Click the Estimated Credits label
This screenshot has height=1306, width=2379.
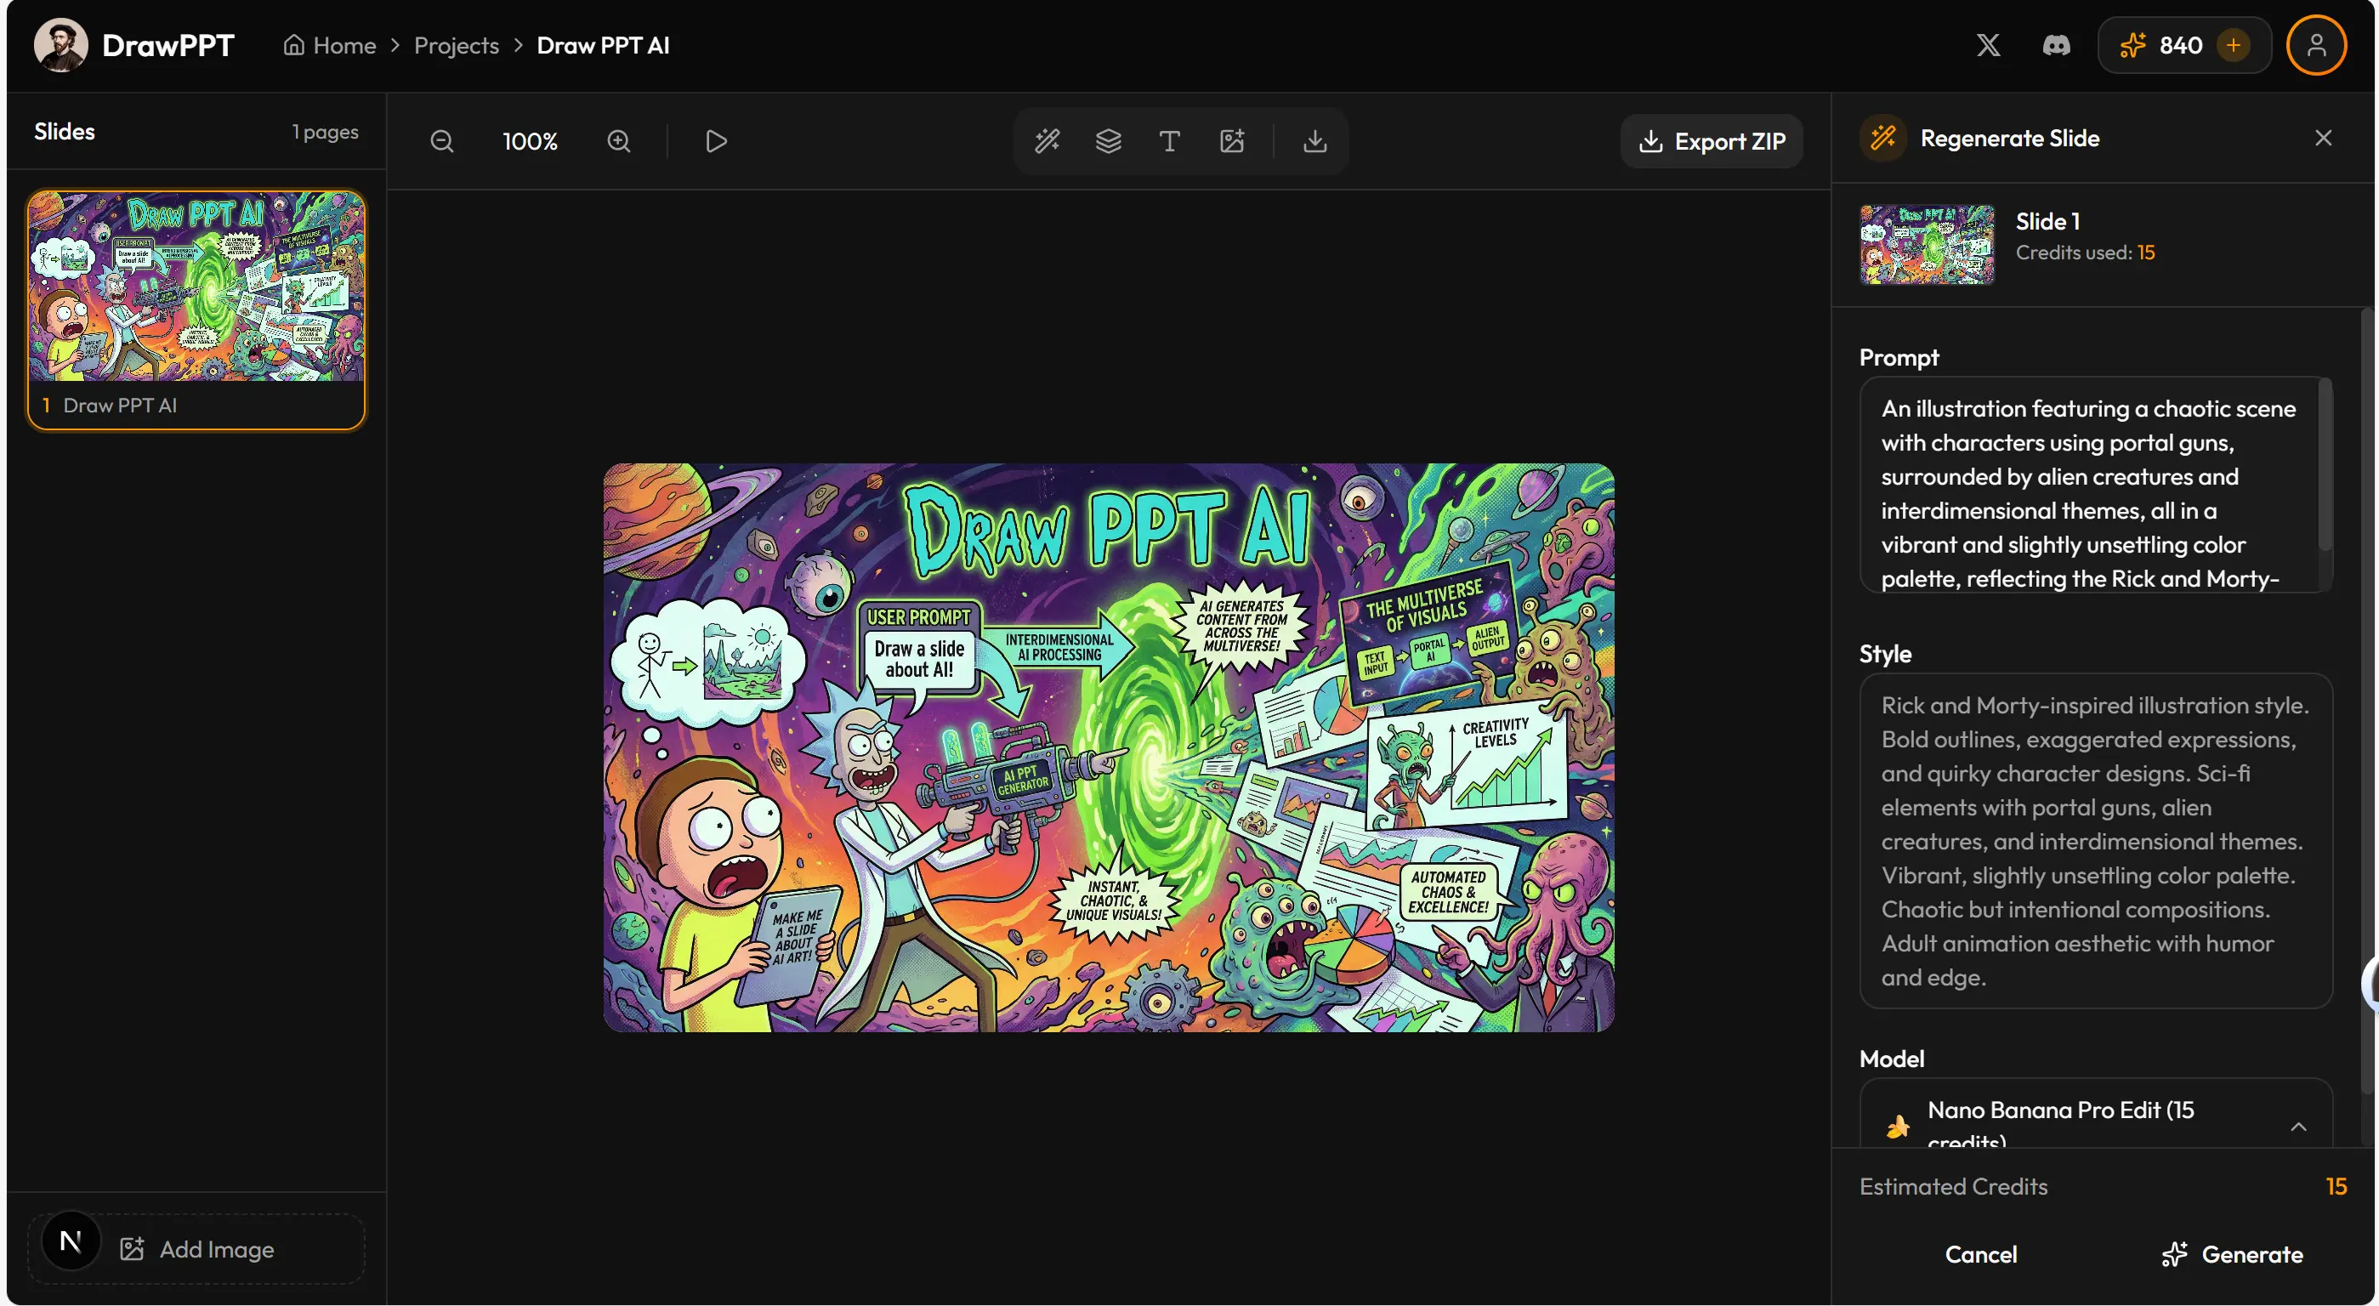point(1953,1186)
